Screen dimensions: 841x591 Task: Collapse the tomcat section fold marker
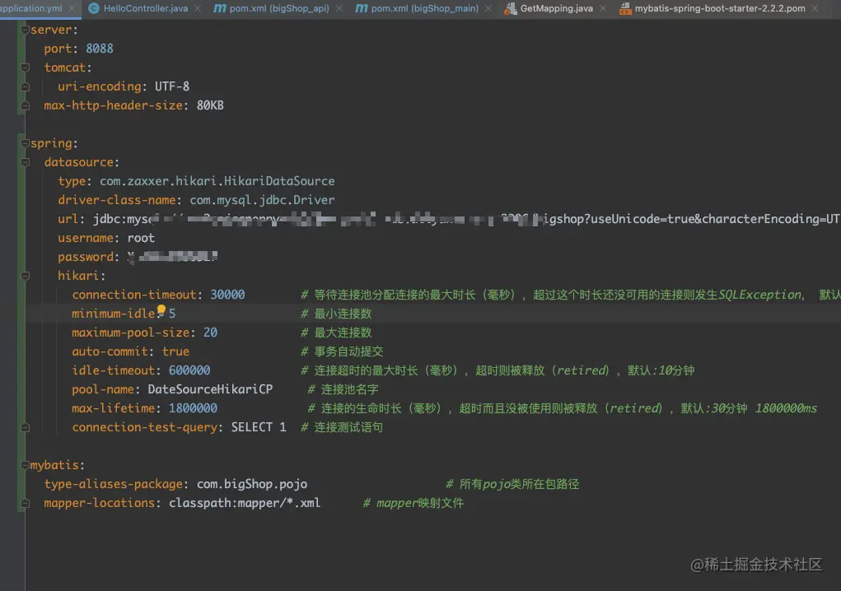coord(25,67)
